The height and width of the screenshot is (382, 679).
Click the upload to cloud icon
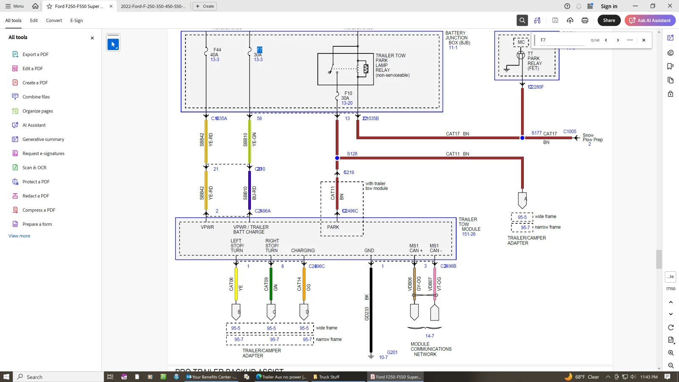tap(570, 20)
